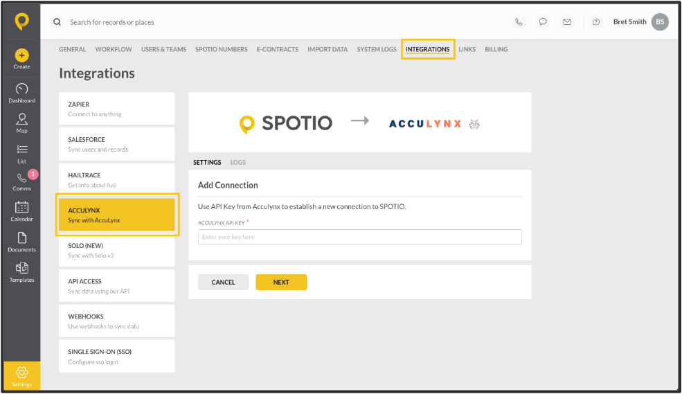Image resolution: width=682 pixels, height=394 pixels.
Task: Click the AccuLynx API key field
Action: (x=360, y=237)
